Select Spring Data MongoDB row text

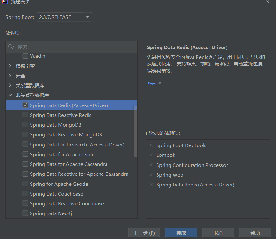point(56,125)
